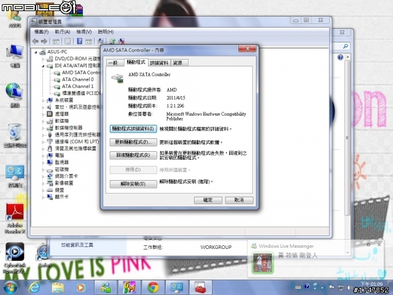Click 更新驅動程式(P)... button

point(133,142)
